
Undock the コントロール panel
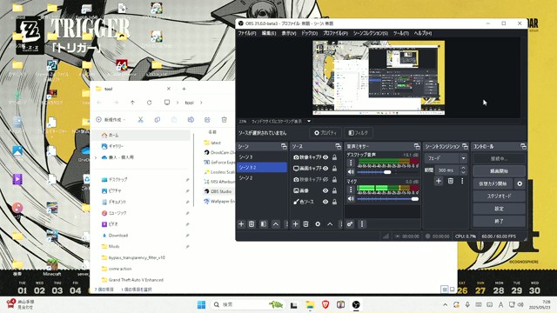(x=523, y=146)
